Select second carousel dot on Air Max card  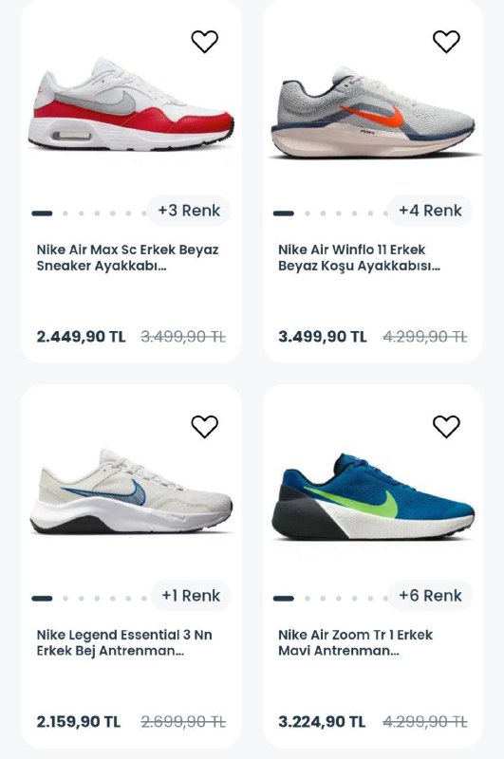(65, 213)
